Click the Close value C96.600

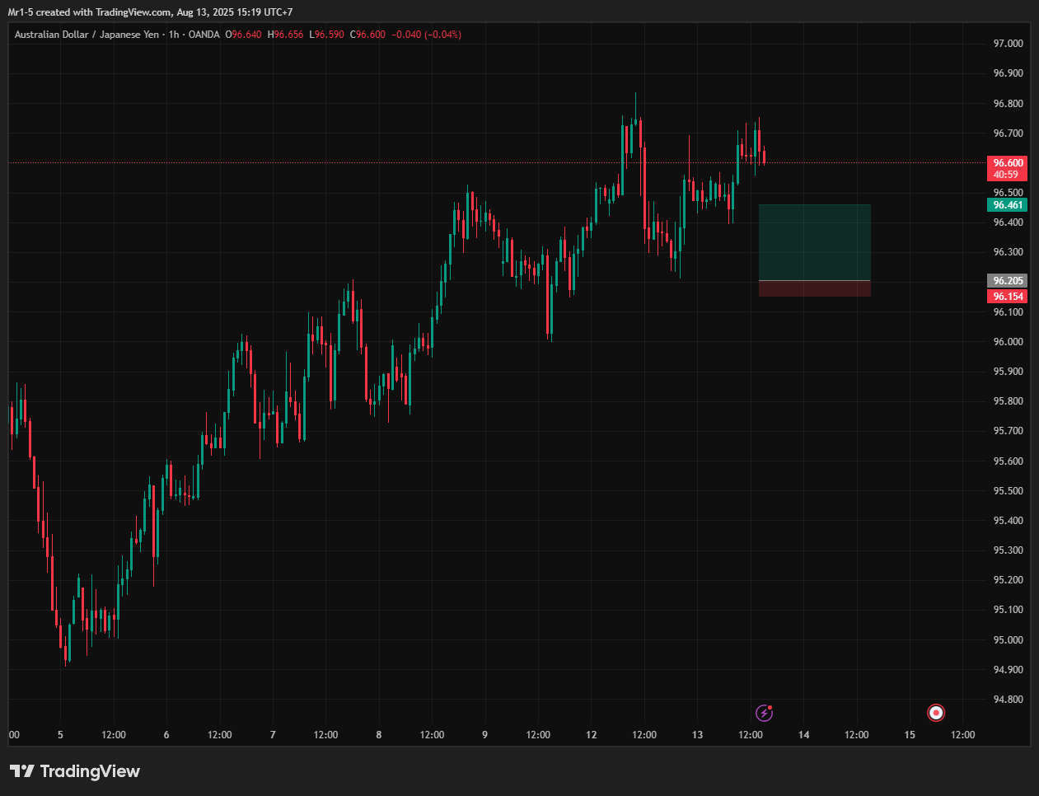pyautogui.click(x=367, y=35)
